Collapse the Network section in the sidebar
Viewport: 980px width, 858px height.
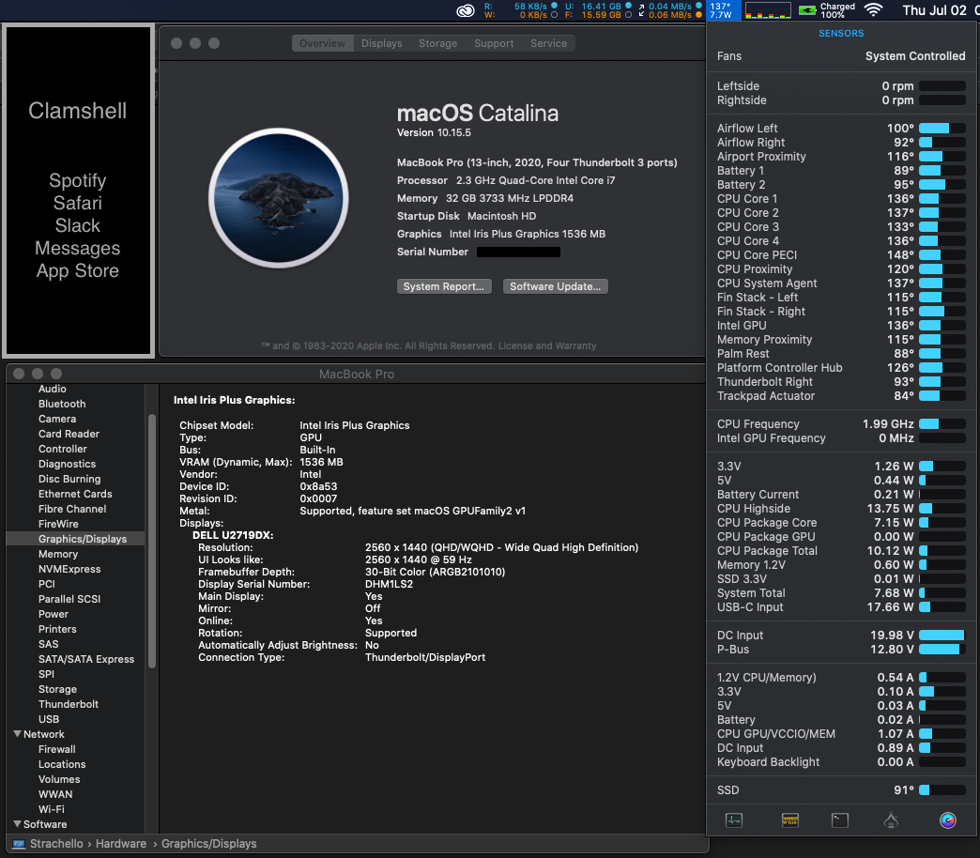pyautogui.click(x=18, y=734)
